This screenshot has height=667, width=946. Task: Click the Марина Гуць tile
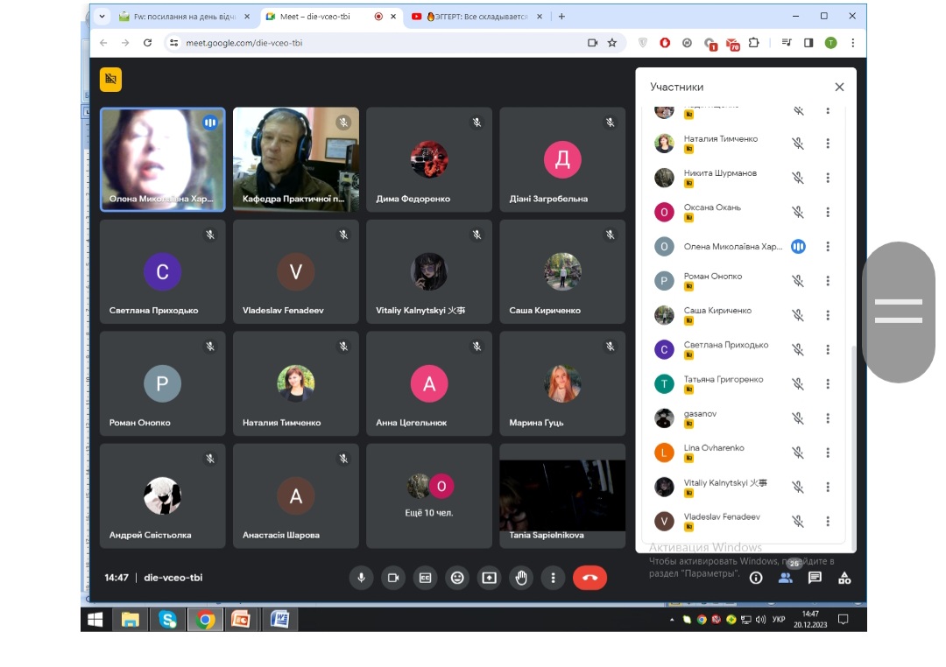coord(562,383)
